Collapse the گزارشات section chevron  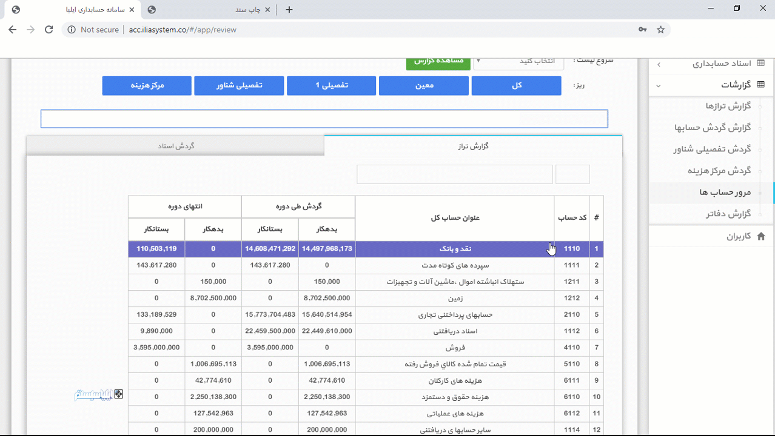click(657, 85)
